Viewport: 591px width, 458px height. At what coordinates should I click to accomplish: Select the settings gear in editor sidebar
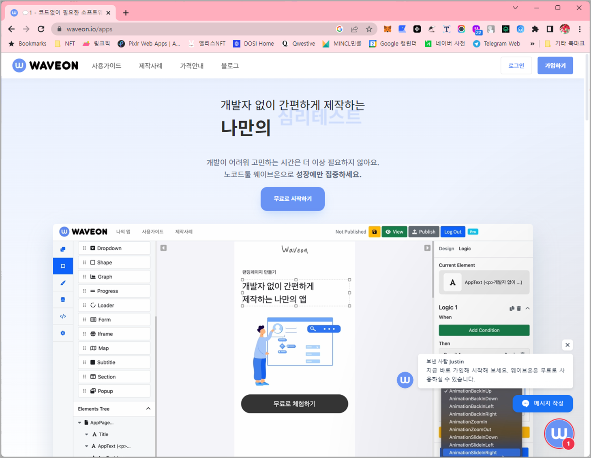click(63, 333)
